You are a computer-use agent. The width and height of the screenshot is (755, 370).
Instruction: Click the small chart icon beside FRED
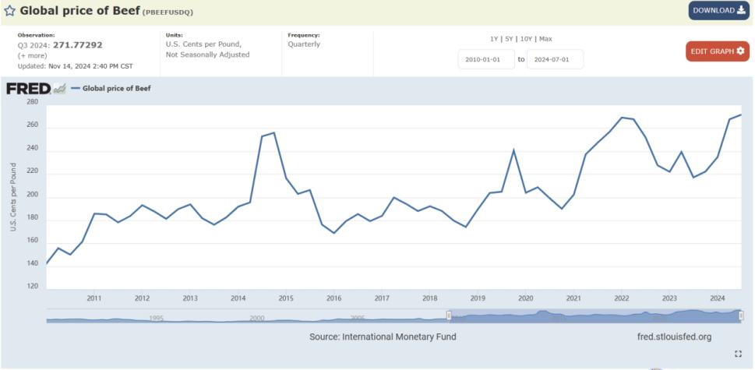point(60,89)
